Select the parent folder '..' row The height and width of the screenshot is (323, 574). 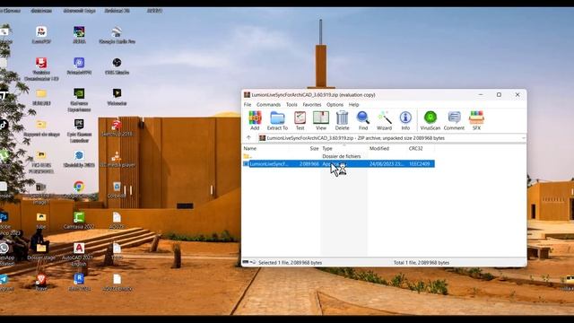(339, 156)
